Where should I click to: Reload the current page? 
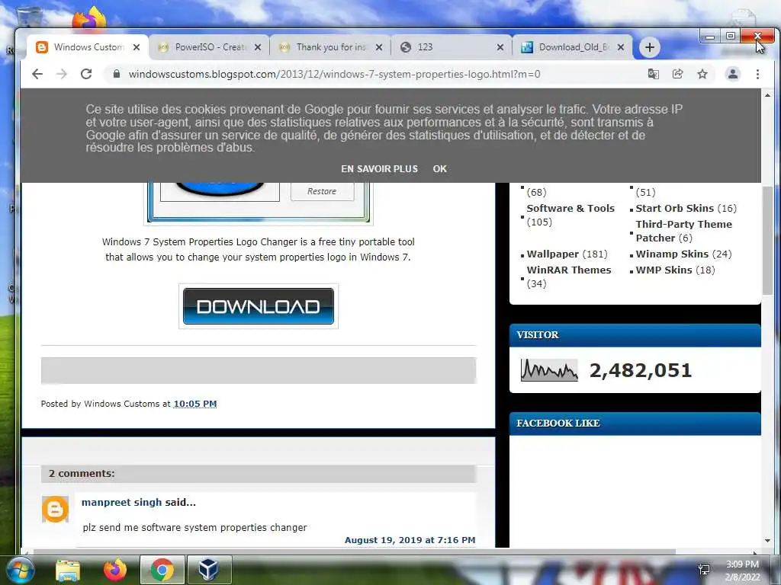click(x=86, y=74)
